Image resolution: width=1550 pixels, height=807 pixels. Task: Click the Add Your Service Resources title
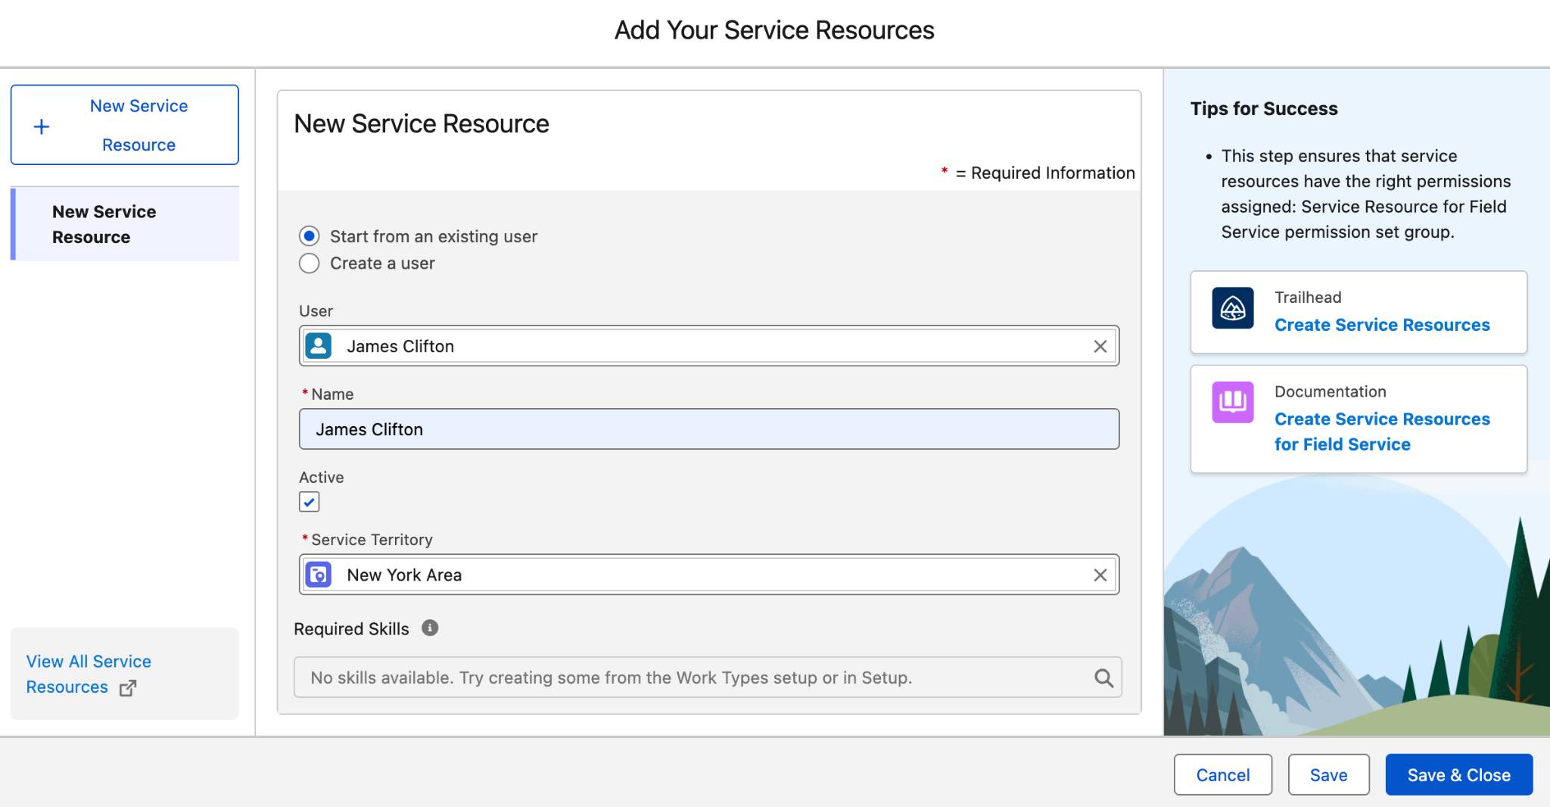pos(774,30)
